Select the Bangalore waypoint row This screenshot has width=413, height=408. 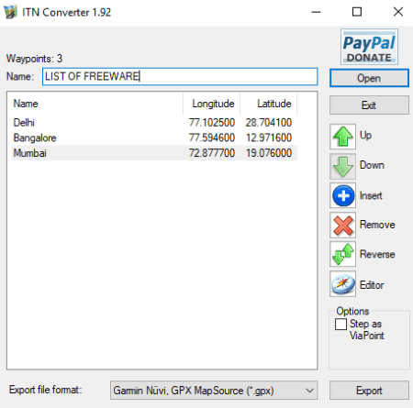[x=154, y=138]
